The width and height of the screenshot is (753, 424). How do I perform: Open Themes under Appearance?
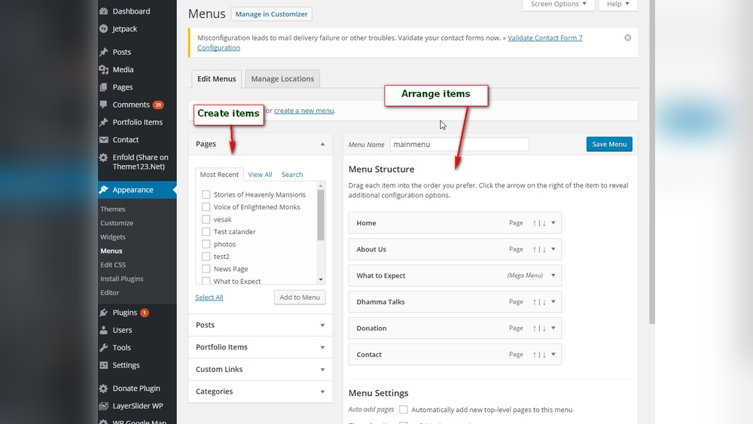(113, 209)
